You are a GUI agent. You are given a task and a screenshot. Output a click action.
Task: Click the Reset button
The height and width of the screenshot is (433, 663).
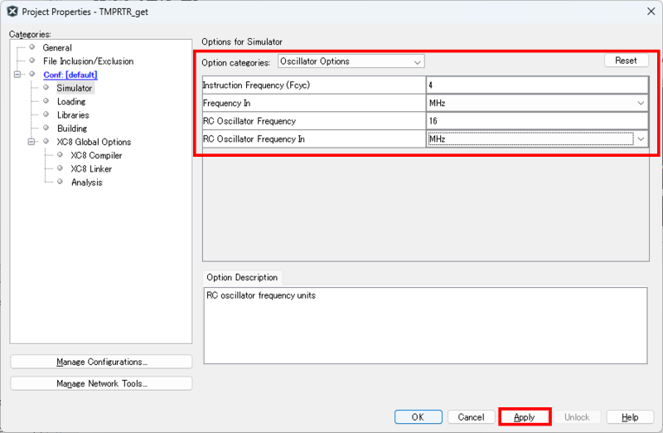(x=626, y=61)
